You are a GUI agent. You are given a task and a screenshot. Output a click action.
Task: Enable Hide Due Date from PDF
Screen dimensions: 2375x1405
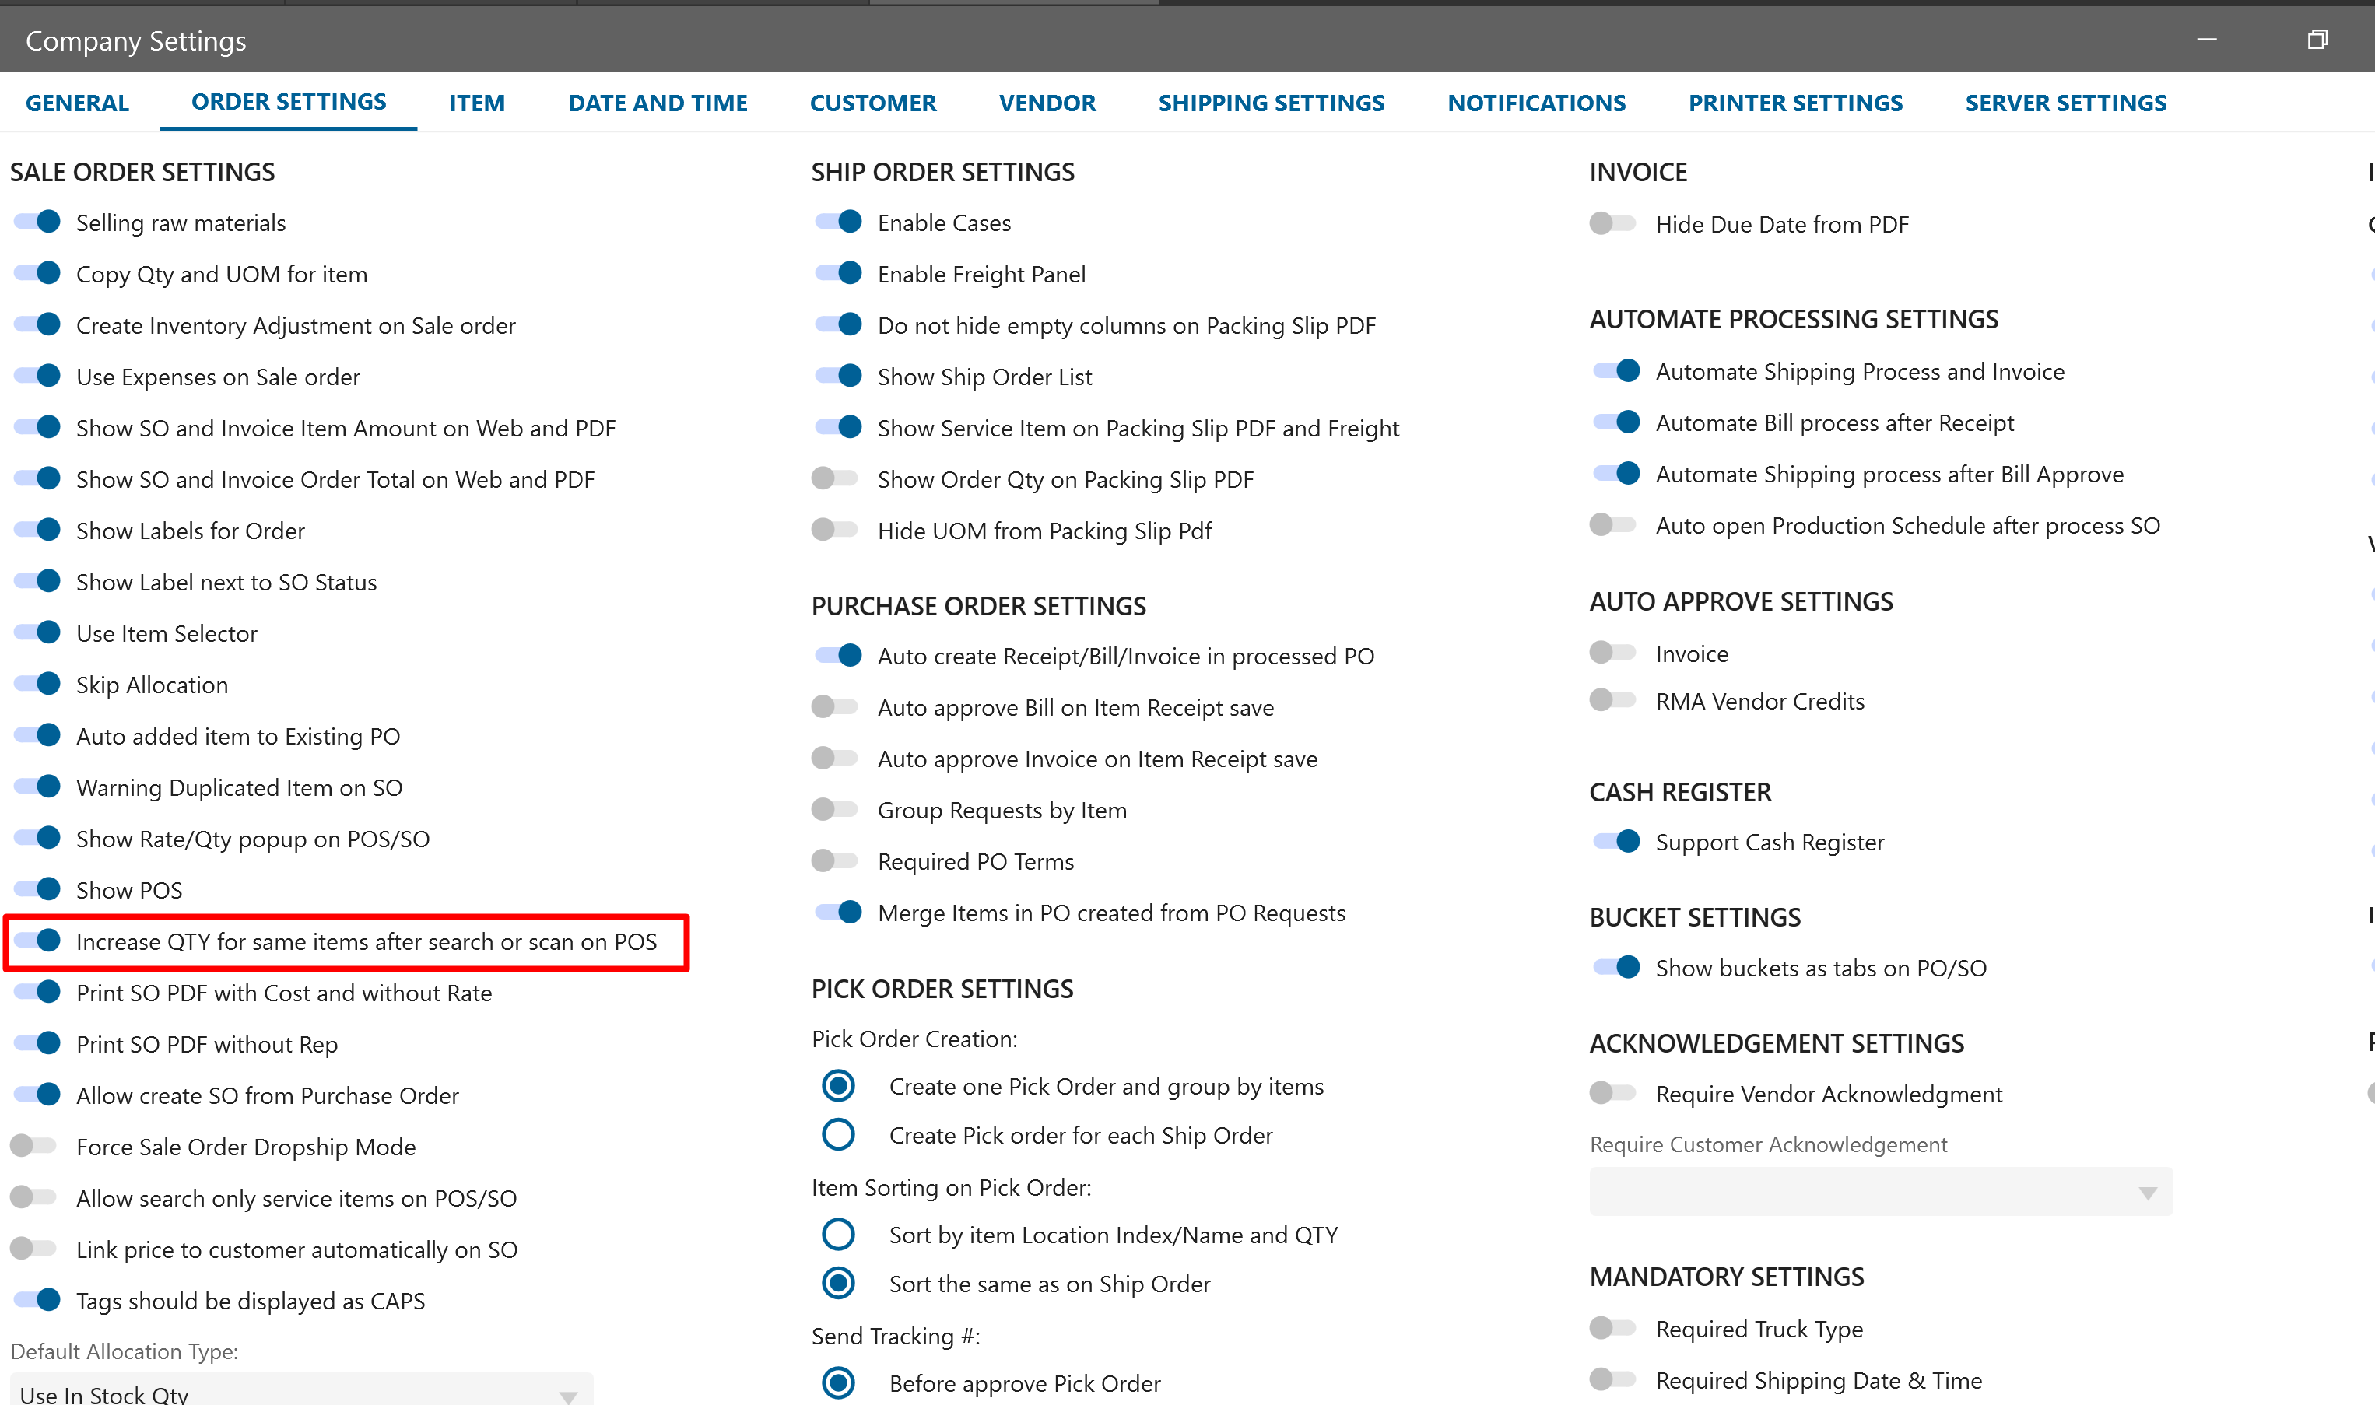[1612, 224]
